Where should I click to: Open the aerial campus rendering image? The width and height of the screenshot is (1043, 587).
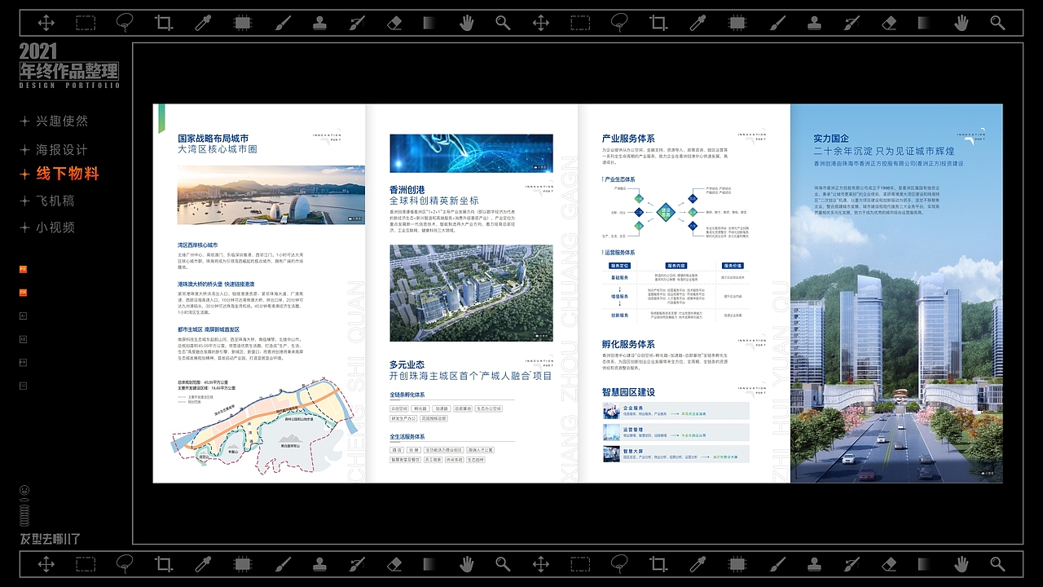(x=471, y=293)
